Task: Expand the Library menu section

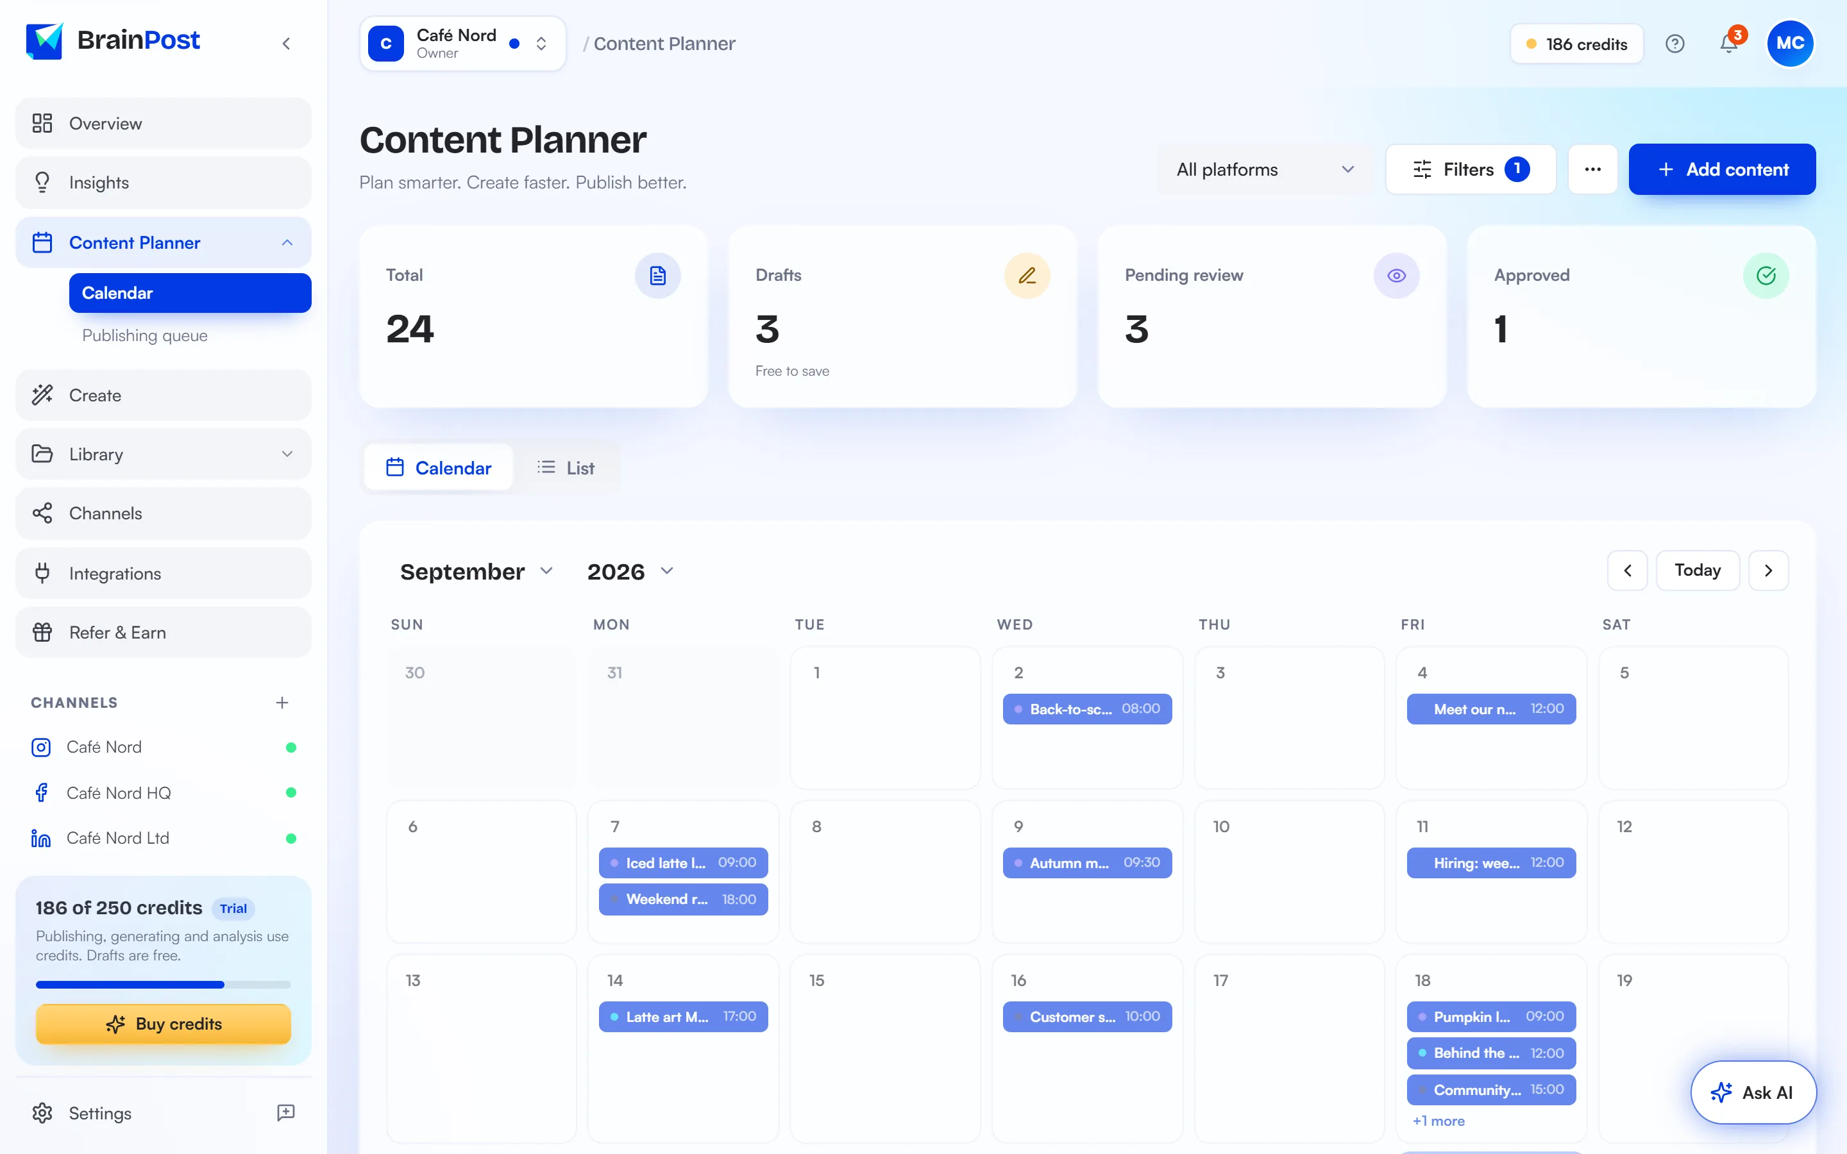Action: pyautogui.click(x=287, y=454)
